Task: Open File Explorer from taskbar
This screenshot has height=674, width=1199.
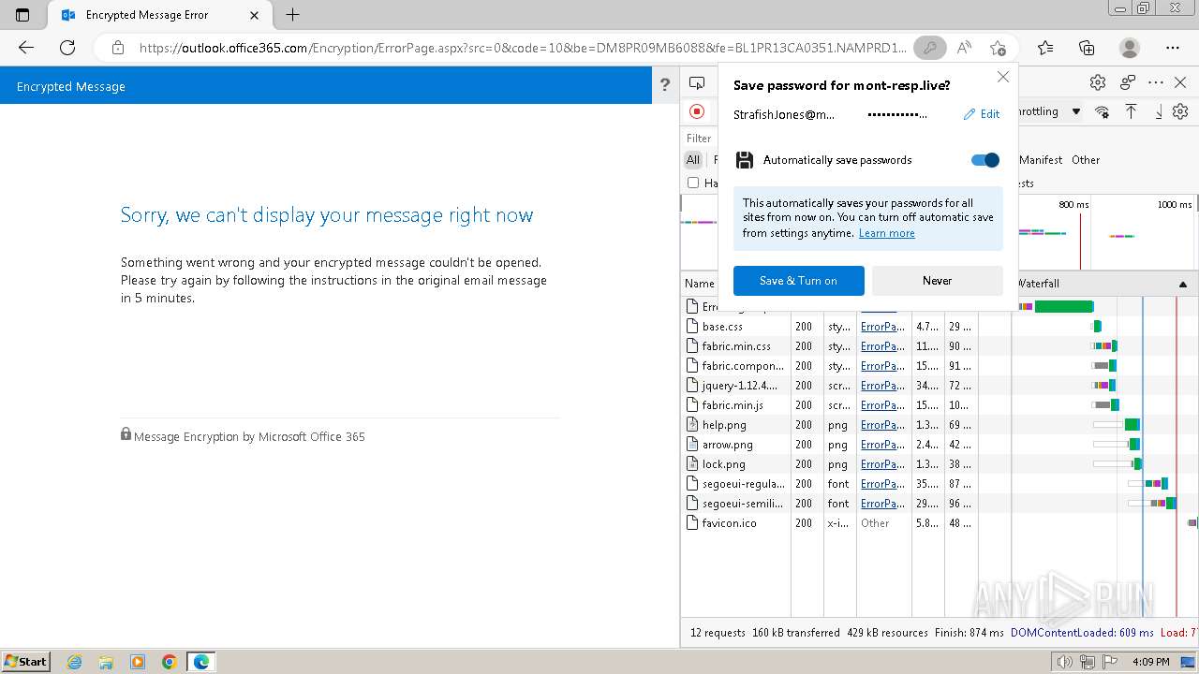Action: tap(106, 662)
